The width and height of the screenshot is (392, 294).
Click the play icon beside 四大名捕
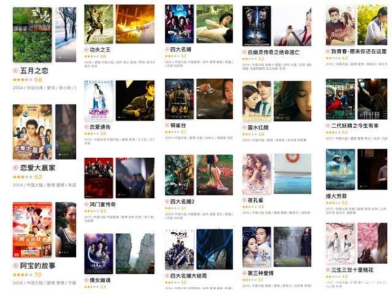click(x=167, y=50)
